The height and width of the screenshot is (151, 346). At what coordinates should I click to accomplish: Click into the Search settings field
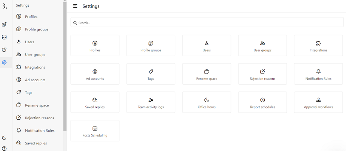point(207,22)
